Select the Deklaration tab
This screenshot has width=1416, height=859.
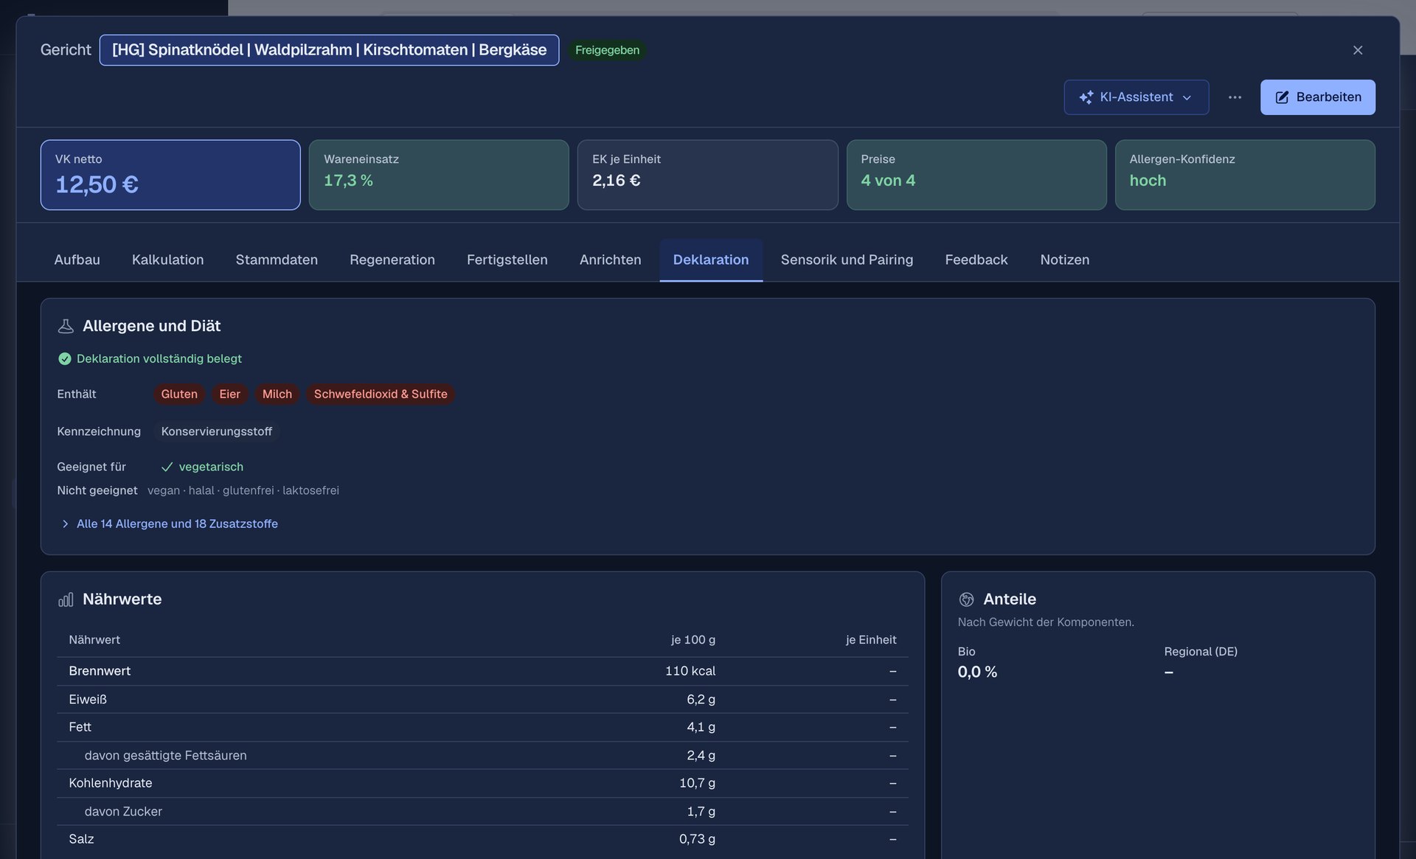click(711, 260)
